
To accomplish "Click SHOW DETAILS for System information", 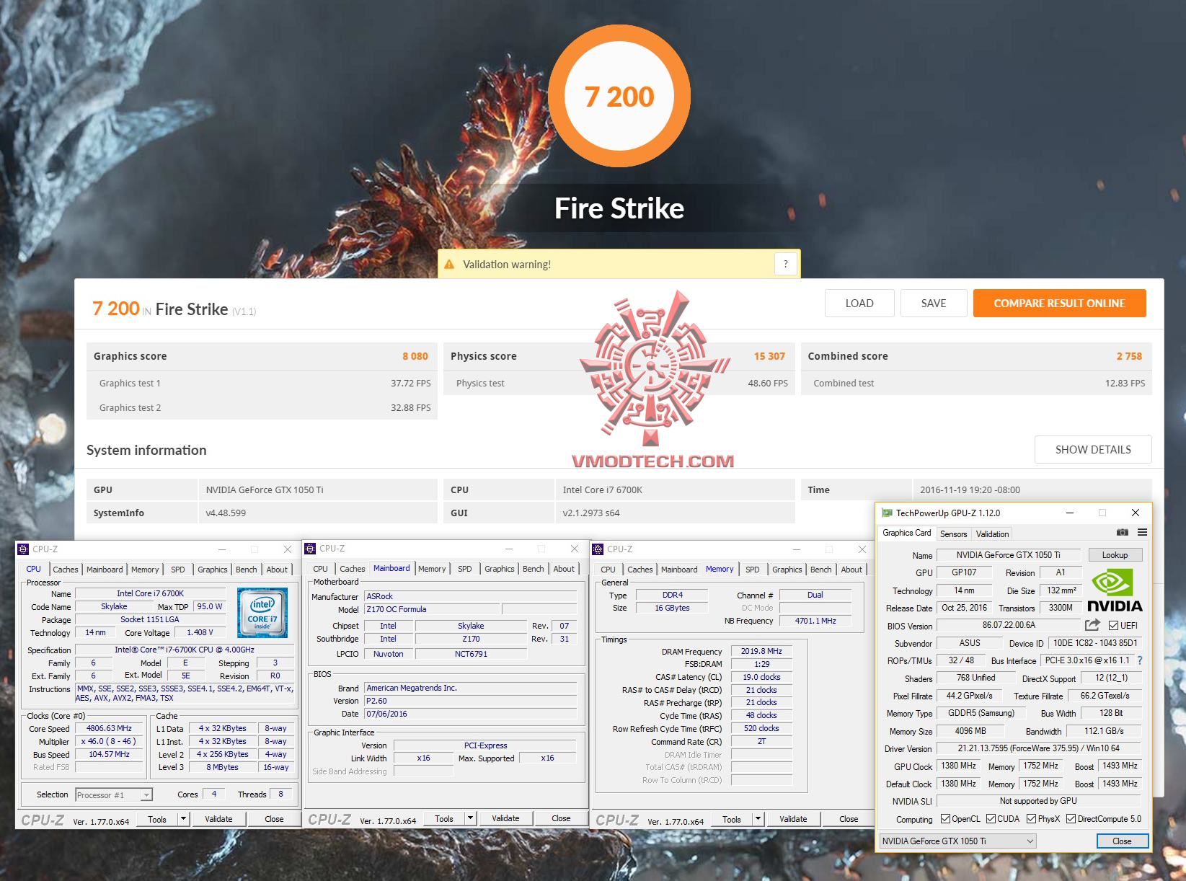I will pyautogui.click(x=1093, y=450).
